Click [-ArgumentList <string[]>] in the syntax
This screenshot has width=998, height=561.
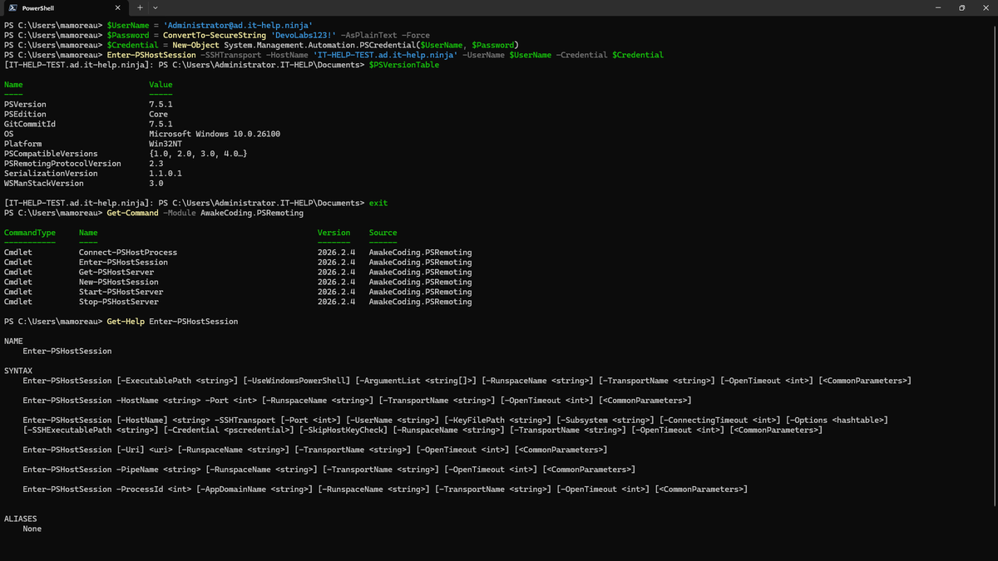coord(416,381)
